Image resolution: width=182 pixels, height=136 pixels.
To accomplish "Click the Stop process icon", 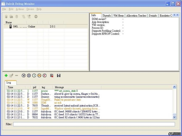I will 36,16.
